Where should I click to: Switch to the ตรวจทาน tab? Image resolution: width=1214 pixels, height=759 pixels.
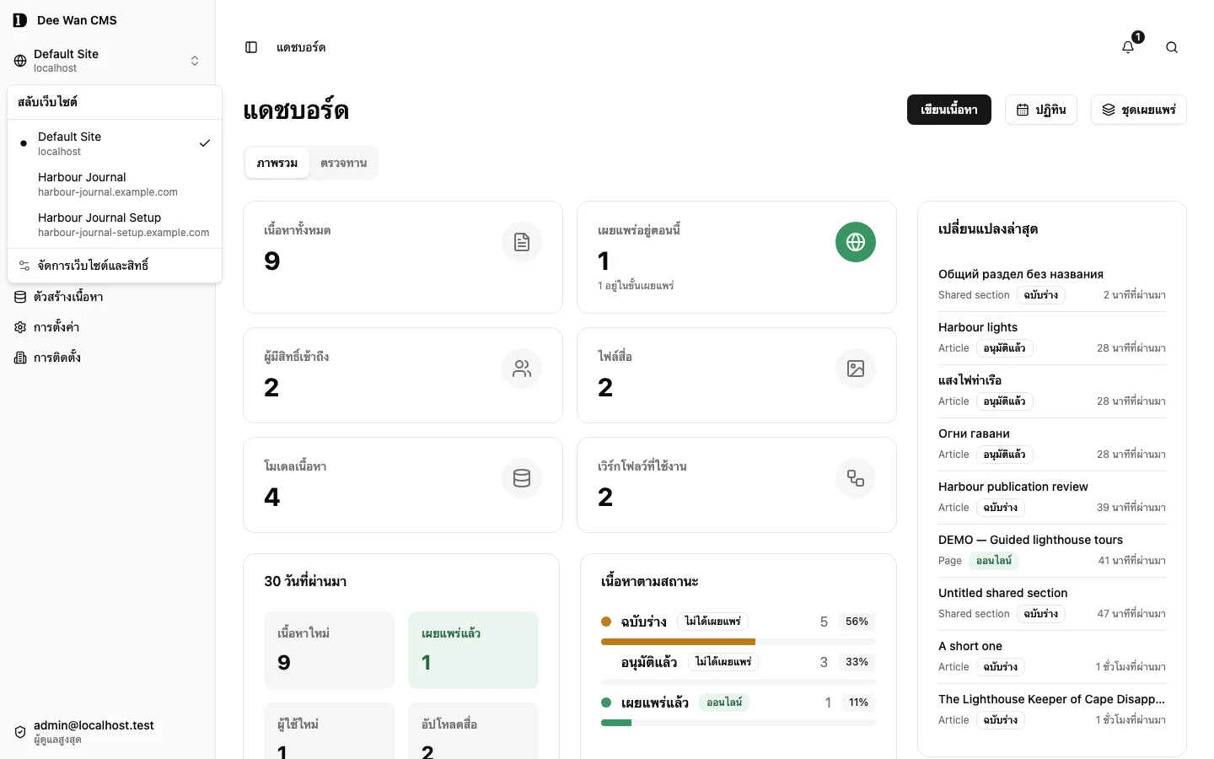(343, 163)
